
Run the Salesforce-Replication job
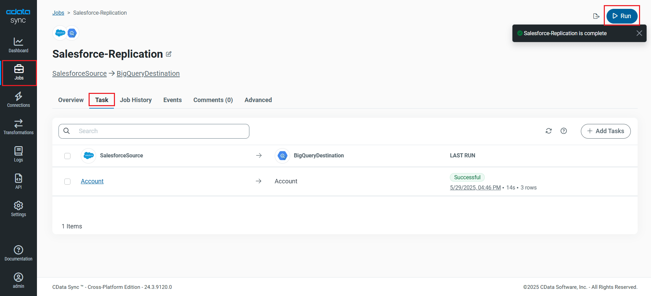[x=622, y=16]
